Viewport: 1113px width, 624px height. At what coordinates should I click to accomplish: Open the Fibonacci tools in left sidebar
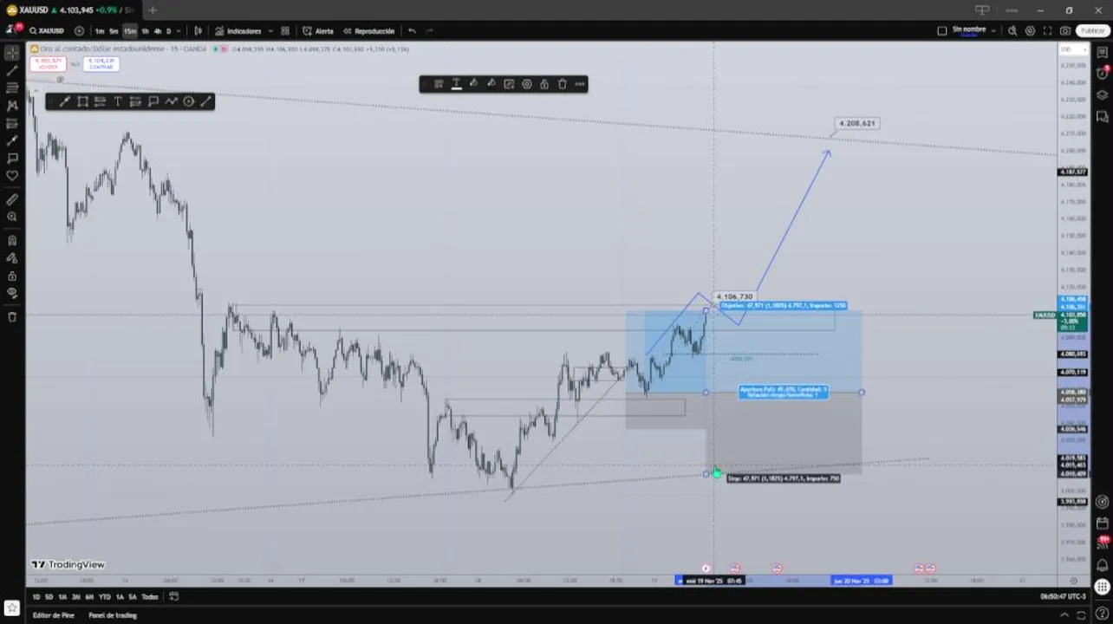(12, 88)
